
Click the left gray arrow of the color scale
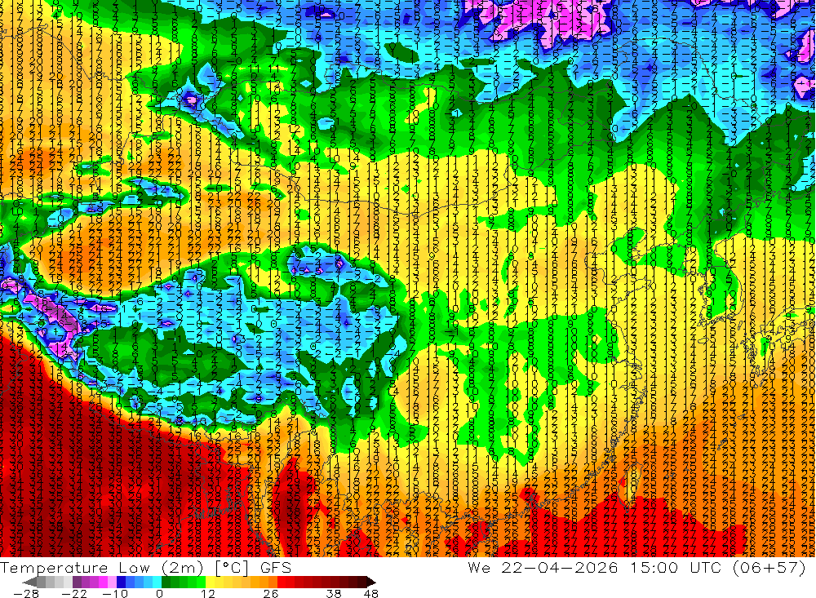pyautogui.click(x=29, y=582)
